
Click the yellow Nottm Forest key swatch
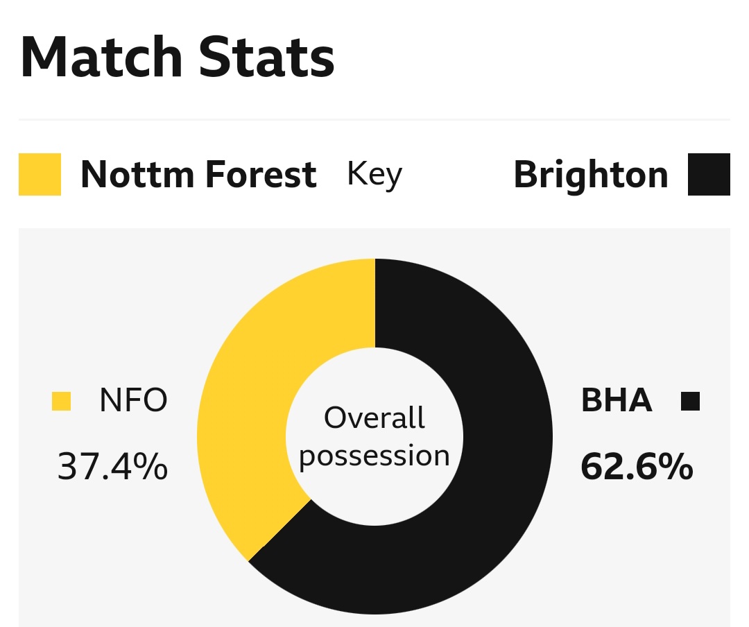coord(40,174)
